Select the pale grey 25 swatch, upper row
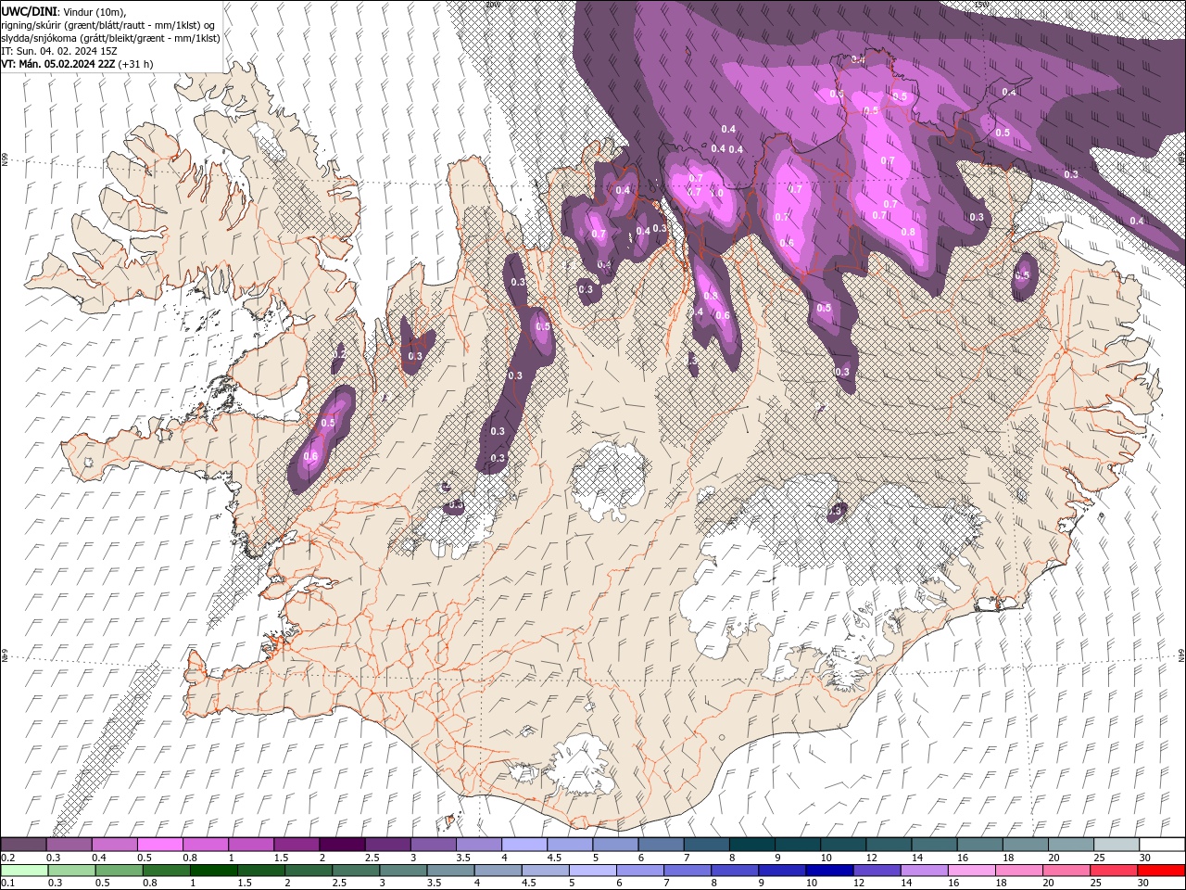The height and width of the screenshot is (890, 1186). coord(1116,845)
